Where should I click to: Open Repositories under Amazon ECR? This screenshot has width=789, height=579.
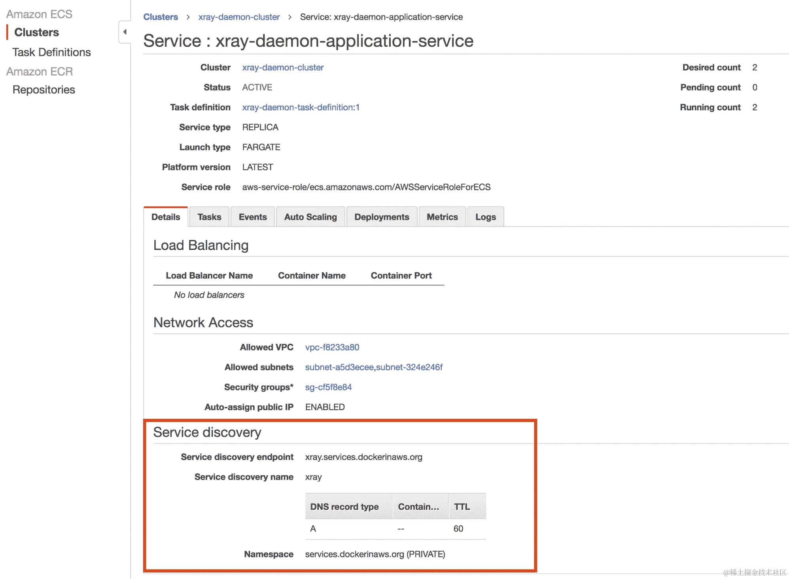tap(44, 90)
